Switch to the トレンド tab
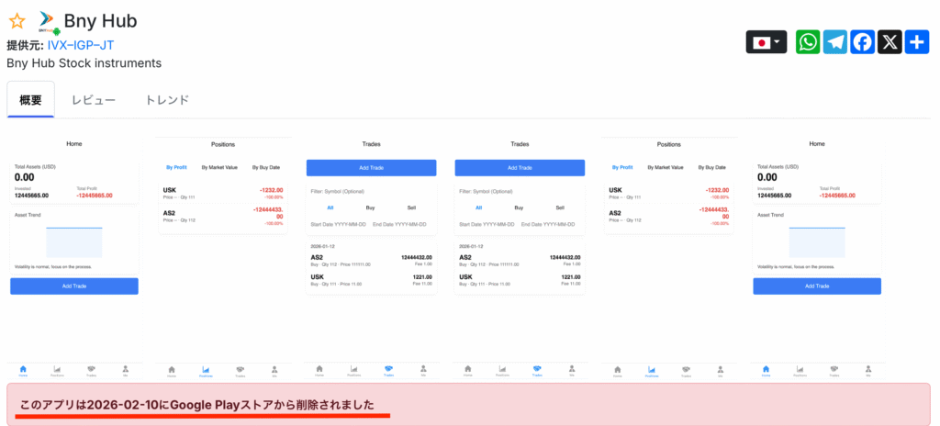Viewport: 940px width, 426px height. pos(167,99)
